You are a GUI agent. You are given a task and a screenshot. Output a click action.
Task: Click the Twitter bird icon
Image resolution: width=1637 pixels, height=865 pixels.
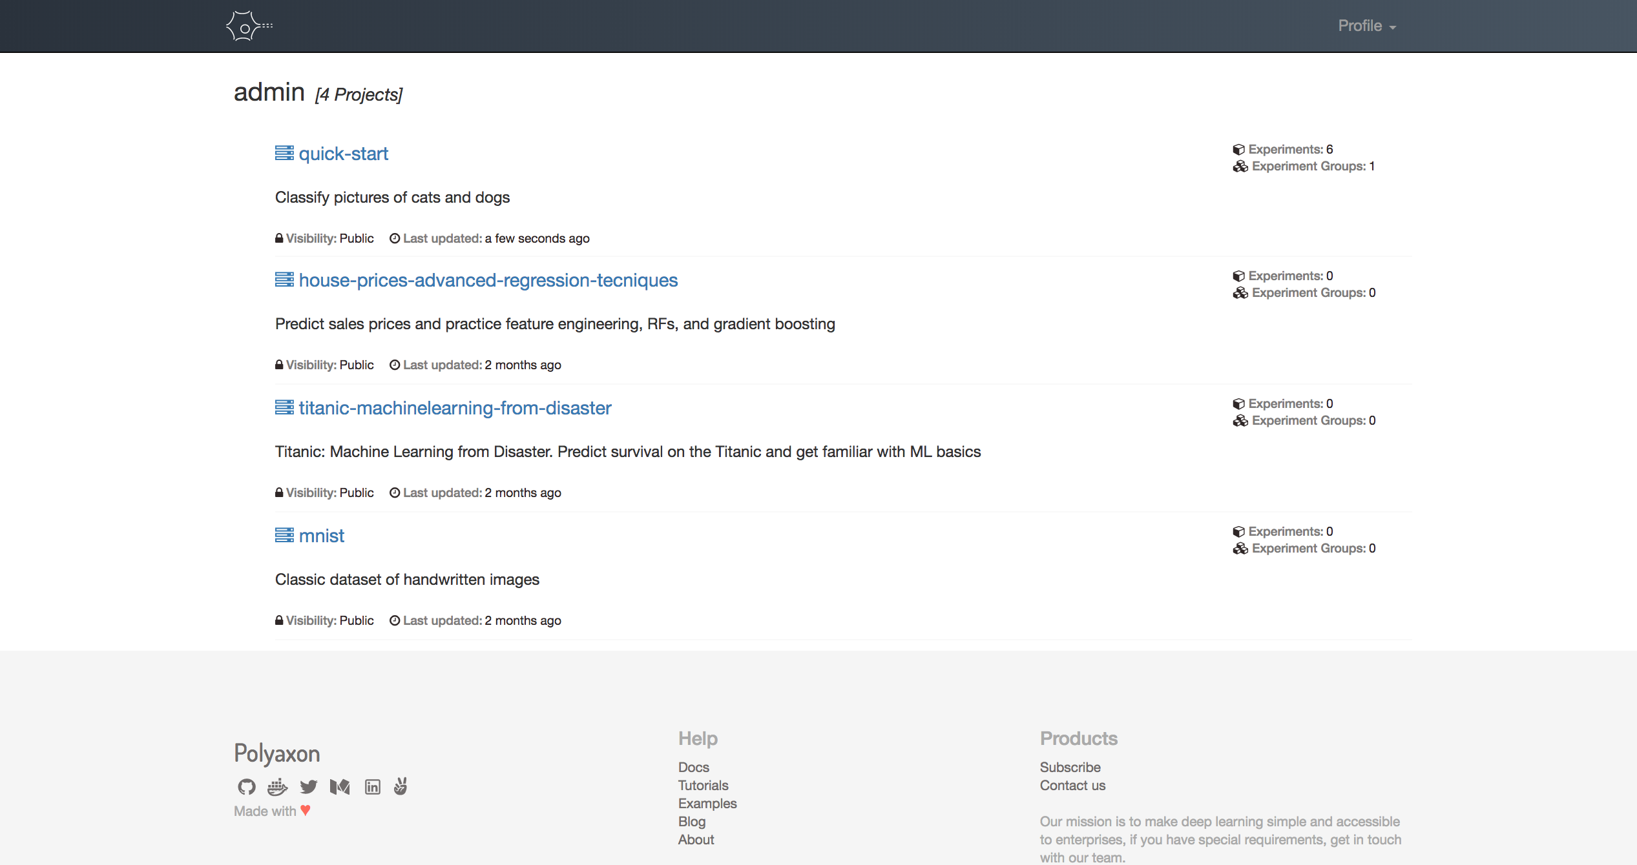coord(308,787)
